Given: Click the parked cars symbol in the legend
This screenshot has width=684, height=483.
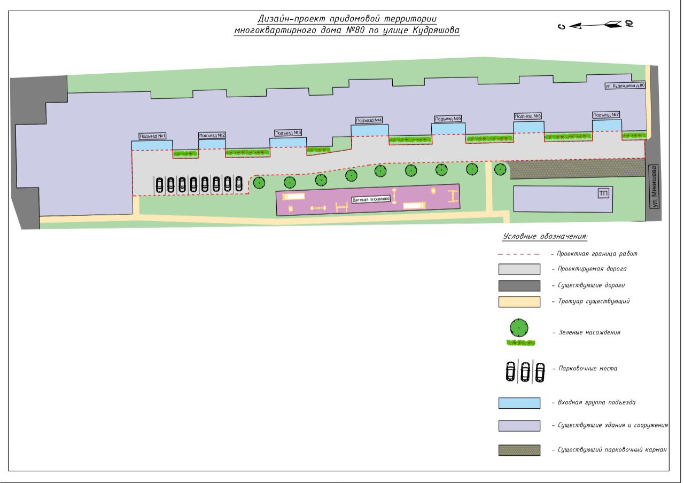Looking at the screenshot, I should (x=525, y=371).
